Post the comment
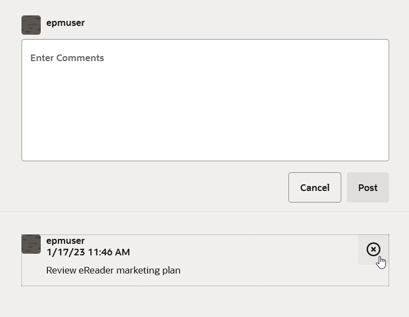Viewport: 409px width, 317px height. pyautogui.click(x=368, y=188)
